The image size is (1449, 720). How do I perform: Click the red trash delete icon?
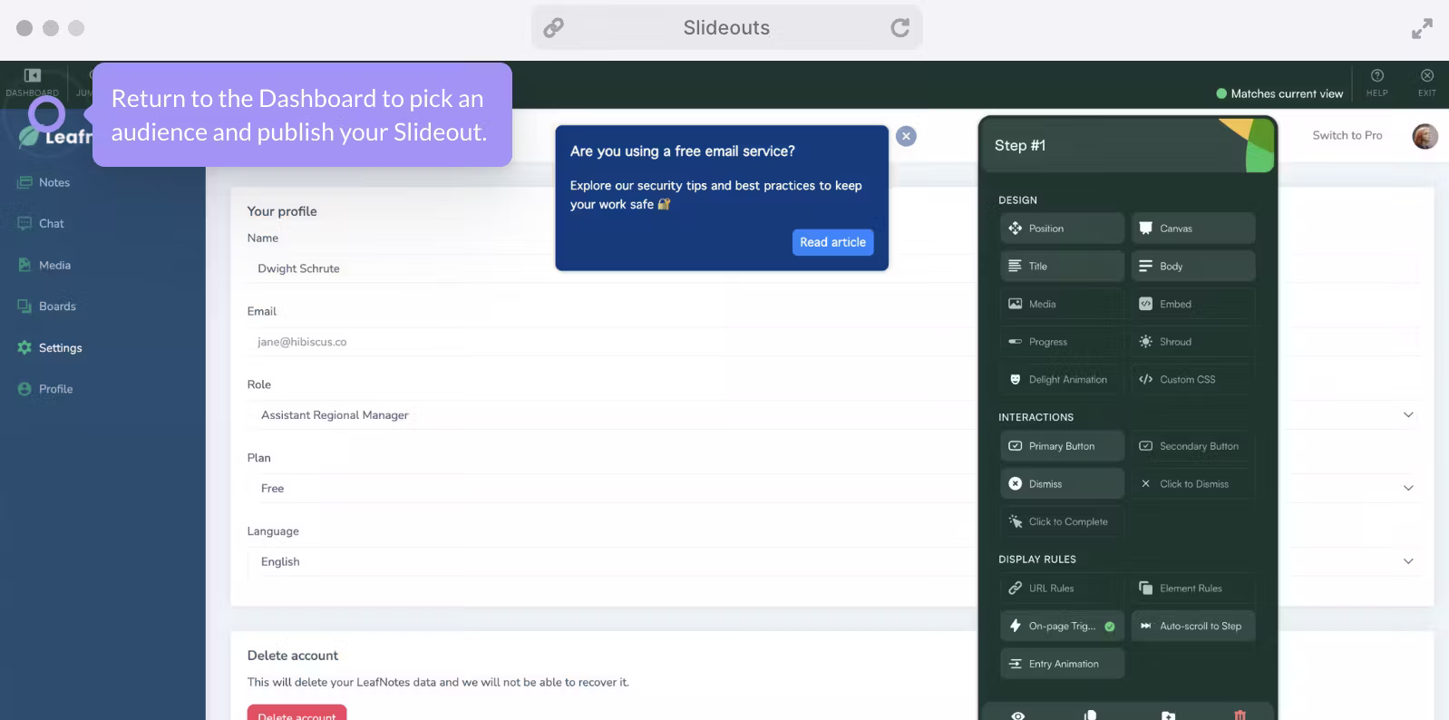tap(1240, 715)
